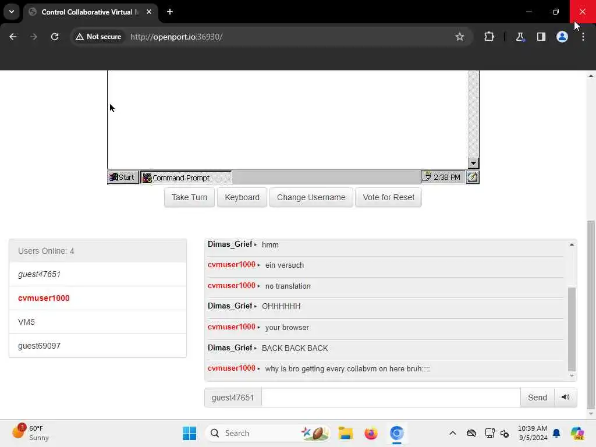Click the chat message 'no translation'
Viewport: 596px width, 447px height.
[x=288, y=286]
